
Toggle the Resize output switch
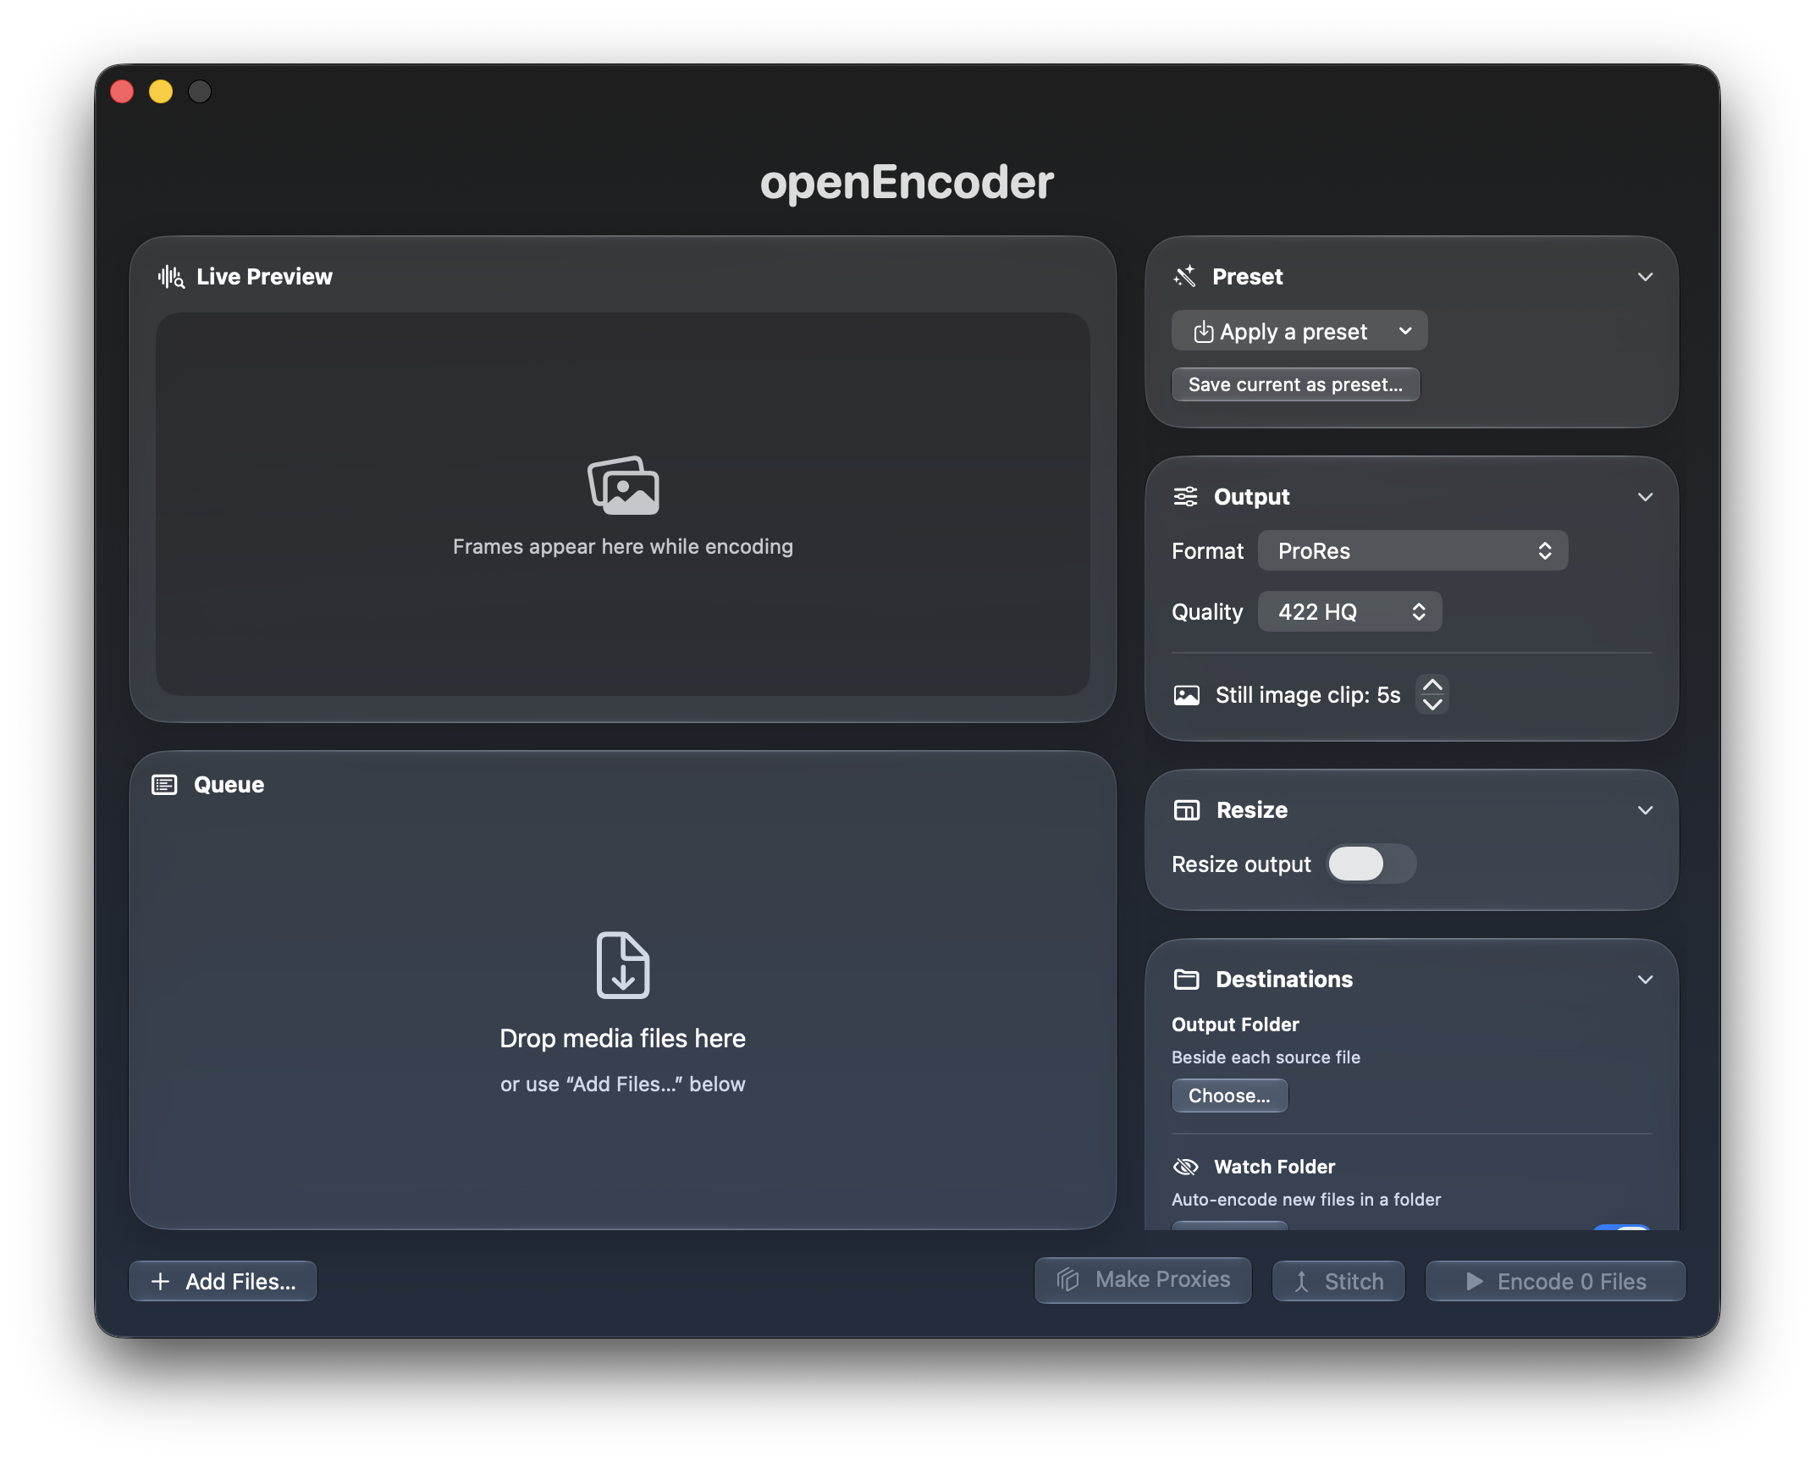click(x=1371, y=864)
